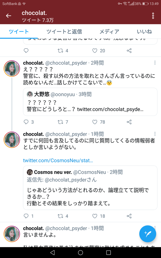Open options caret on 2時間 tweet

(155, 62)
